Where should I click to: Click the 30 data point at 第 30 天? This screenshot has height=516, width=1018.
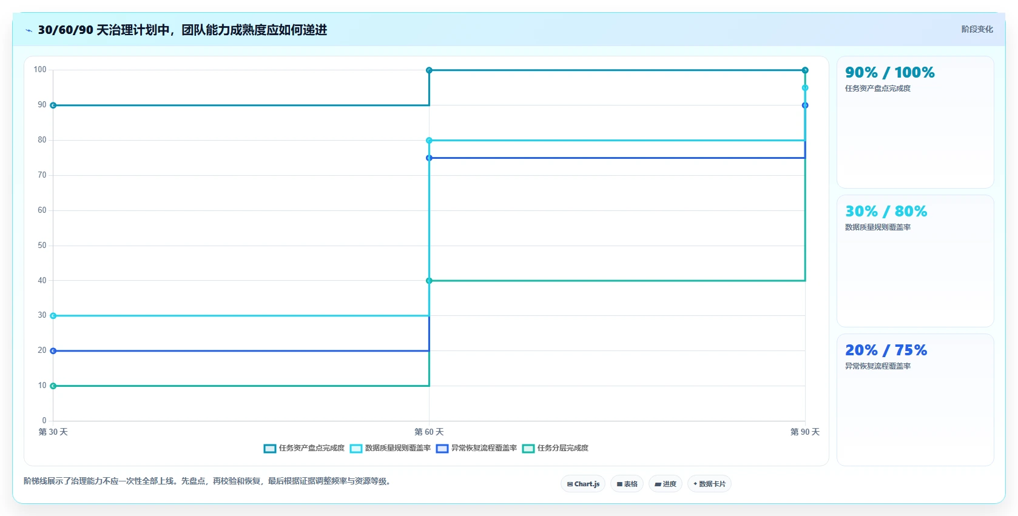pyautogui.click(x=53, y=316)
